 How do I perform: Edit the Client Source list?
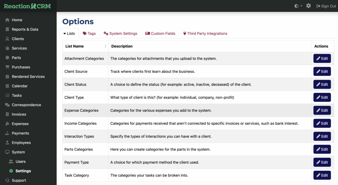[322, 71]
